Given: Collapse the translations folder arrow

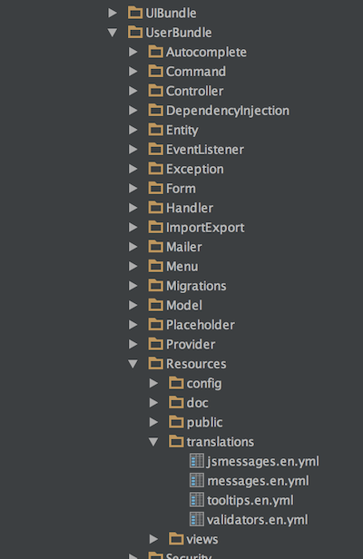Looking at the screenshot, I should (153, 442).
